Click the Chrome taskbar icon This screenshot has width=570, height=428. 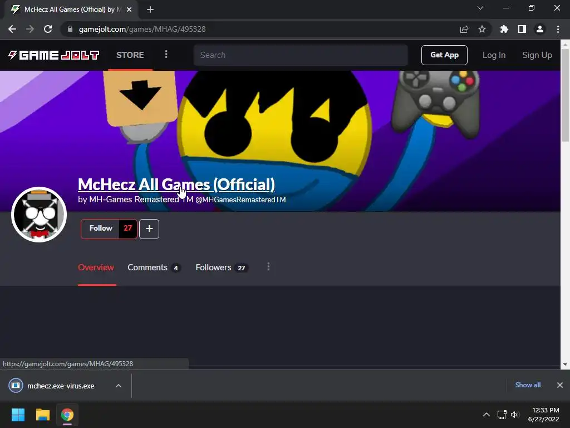coord(67,415)
